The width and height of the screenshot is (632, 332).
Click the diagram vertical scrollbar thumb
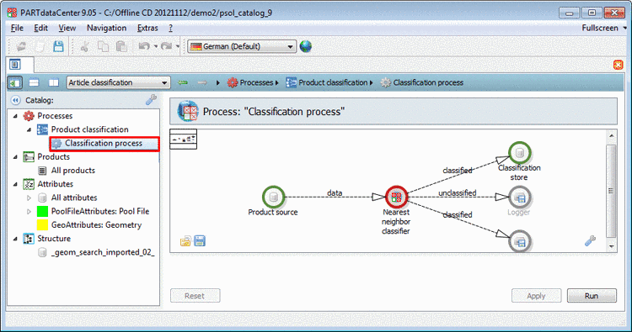[x=612, y=191]
